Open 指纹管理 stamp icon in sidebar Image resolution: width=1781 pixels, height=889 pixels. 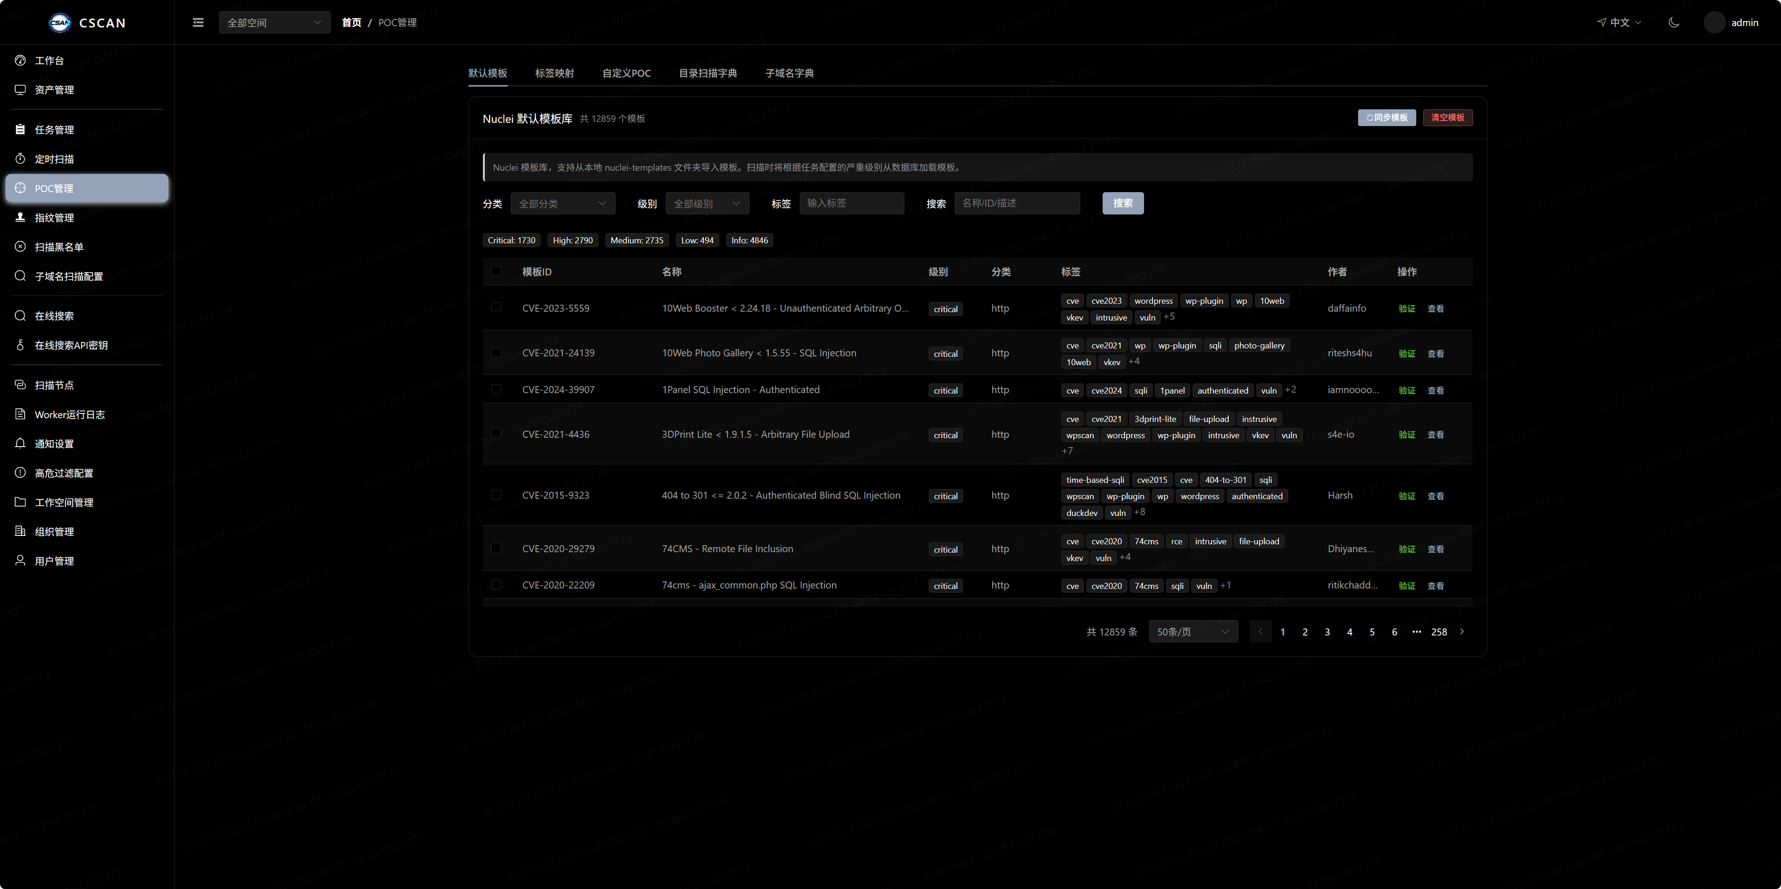coord(20,217)
